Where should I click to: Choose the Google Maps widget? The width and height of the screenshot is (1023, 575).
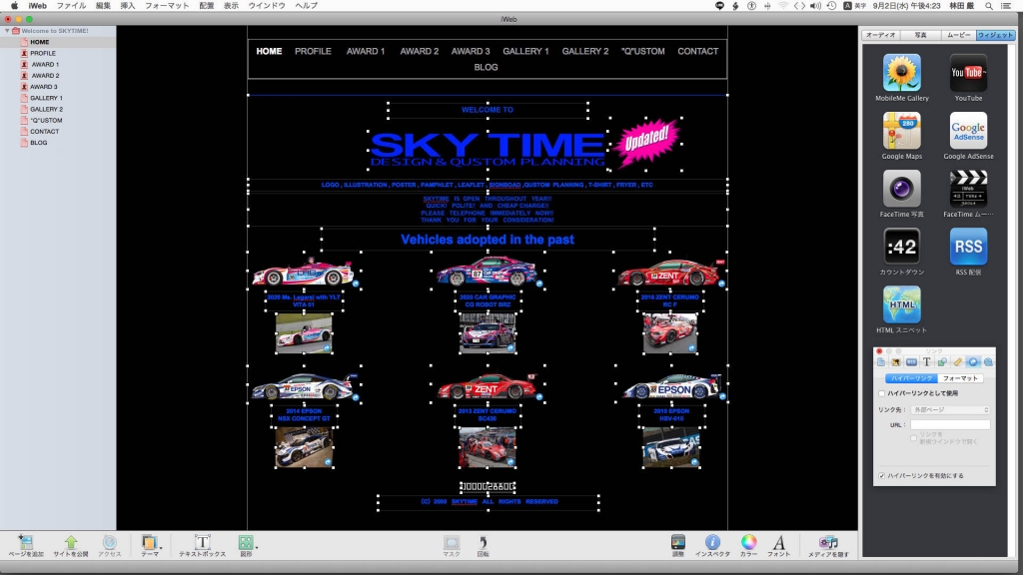click(x=902, y=131)
